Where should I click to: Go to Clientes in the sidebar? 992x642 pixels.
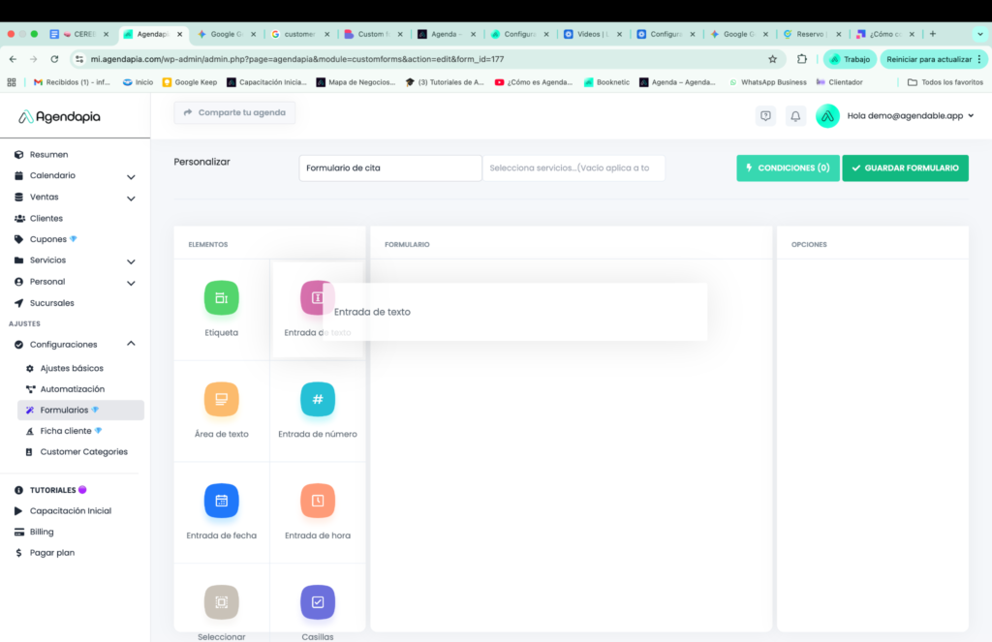pos(46,219)
